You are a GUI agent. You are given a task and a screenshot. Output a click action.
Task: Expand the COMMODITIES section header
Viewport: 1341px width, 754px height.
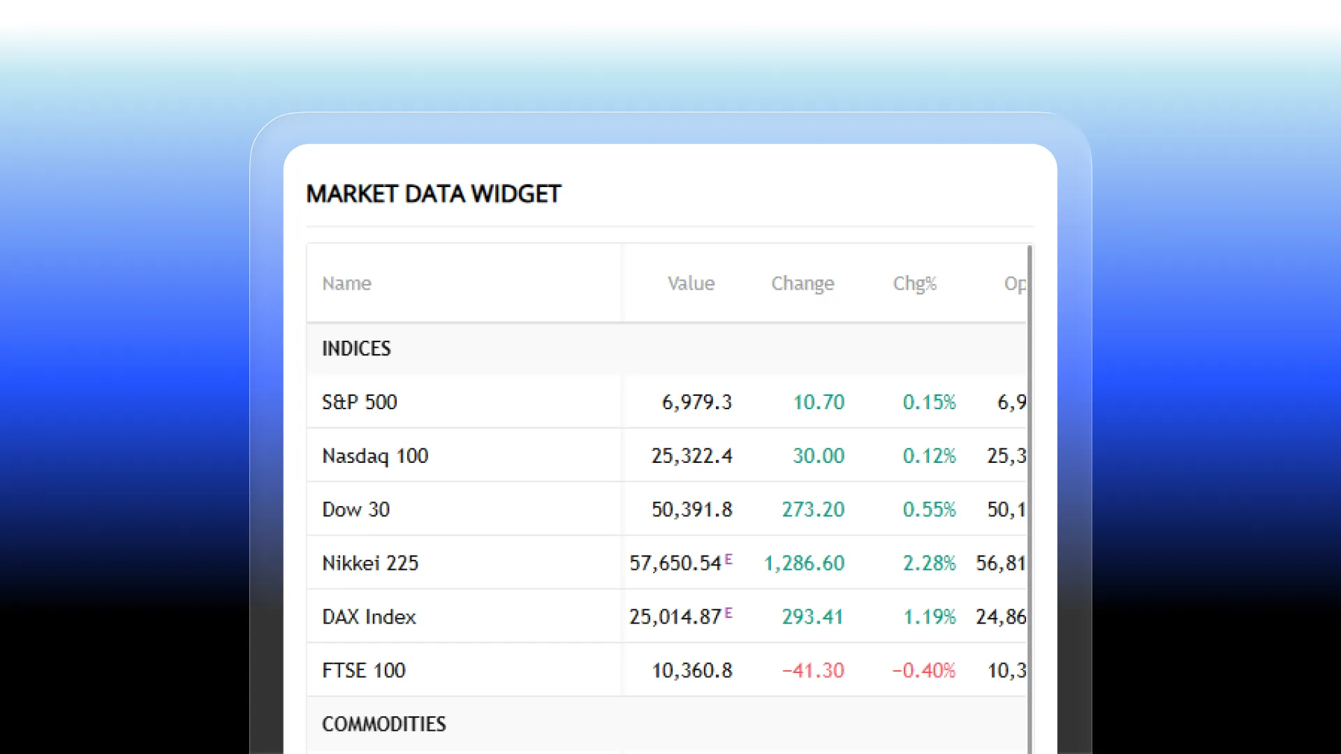pyautogui.click(x=383, y=724)
